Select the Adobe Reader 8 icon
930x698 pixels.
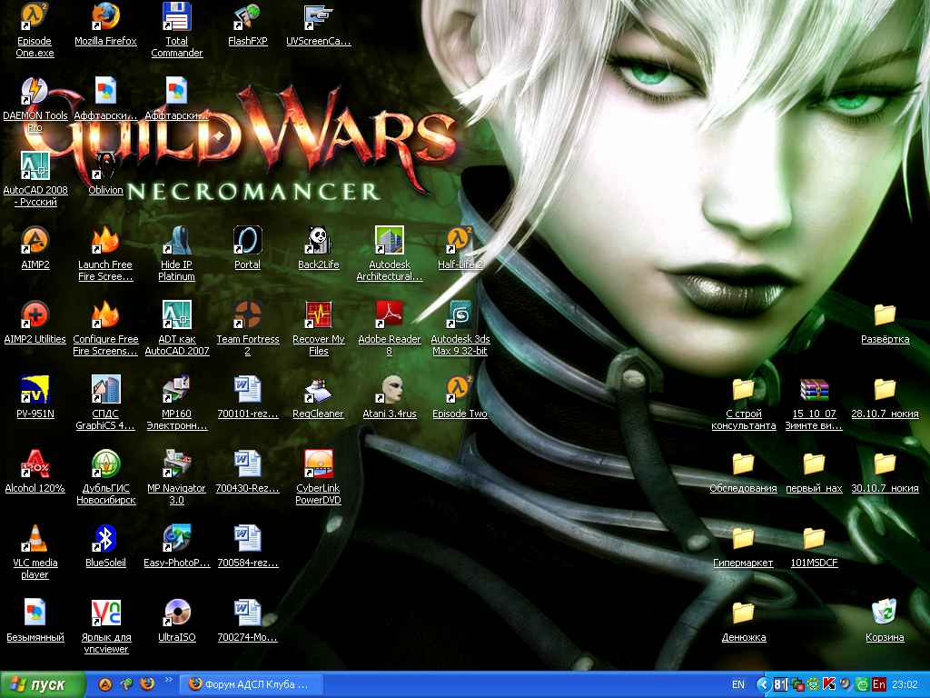coord(389,315)
